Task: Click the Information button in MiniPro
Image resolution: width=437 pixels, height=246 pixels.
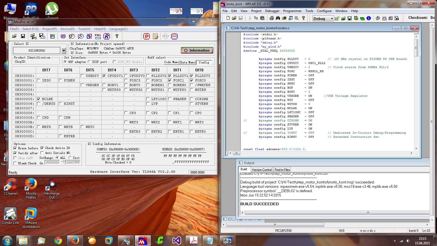Action: click(197, 50)
